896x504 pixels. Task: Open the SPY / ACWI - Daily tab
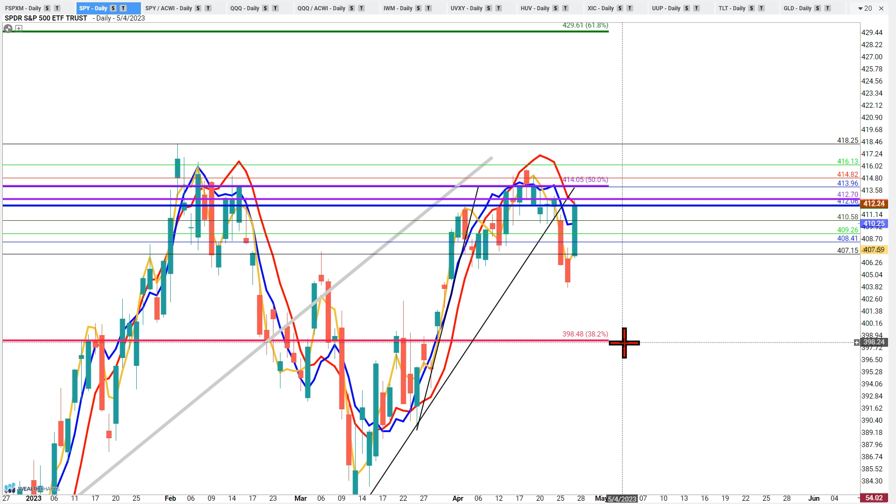pos(168,8)
